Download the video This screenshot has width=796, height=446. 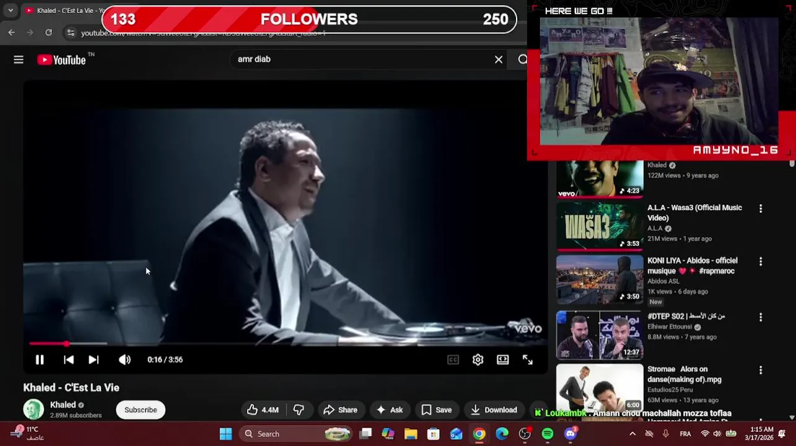click(x=494, y=409)
